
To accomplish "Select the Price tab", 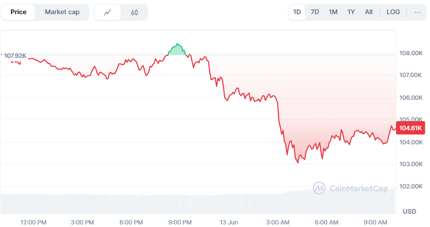I will (18, 12).
